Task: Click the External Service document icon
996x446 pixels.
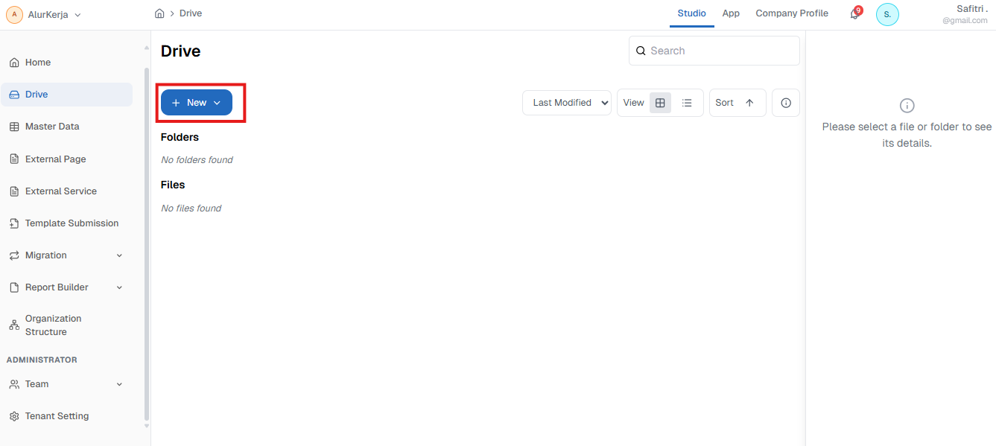Action: [x=14, y=191]
